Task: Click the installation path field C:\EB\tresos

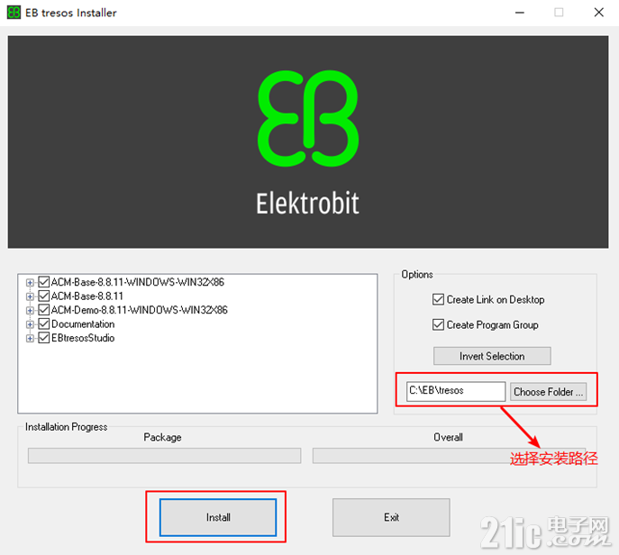Action: (x=456, y=391)
